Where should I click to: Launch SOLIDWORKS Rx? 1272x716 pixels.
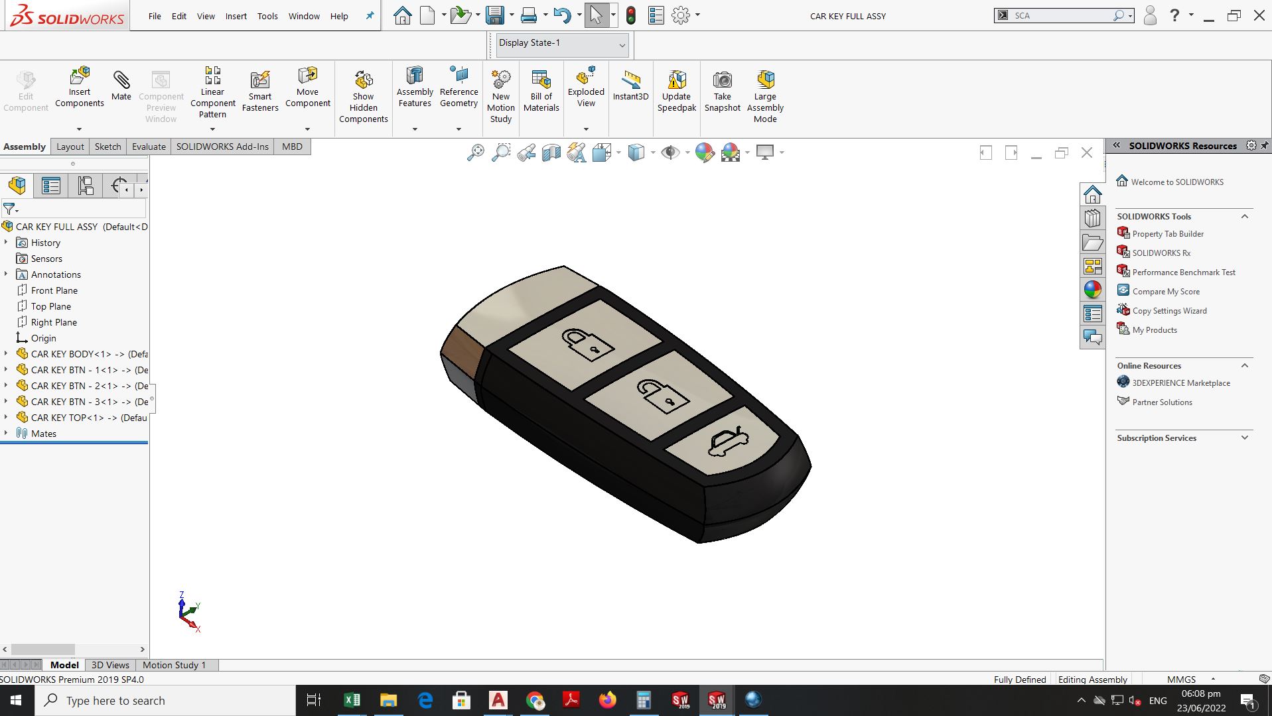[1161, 253]
